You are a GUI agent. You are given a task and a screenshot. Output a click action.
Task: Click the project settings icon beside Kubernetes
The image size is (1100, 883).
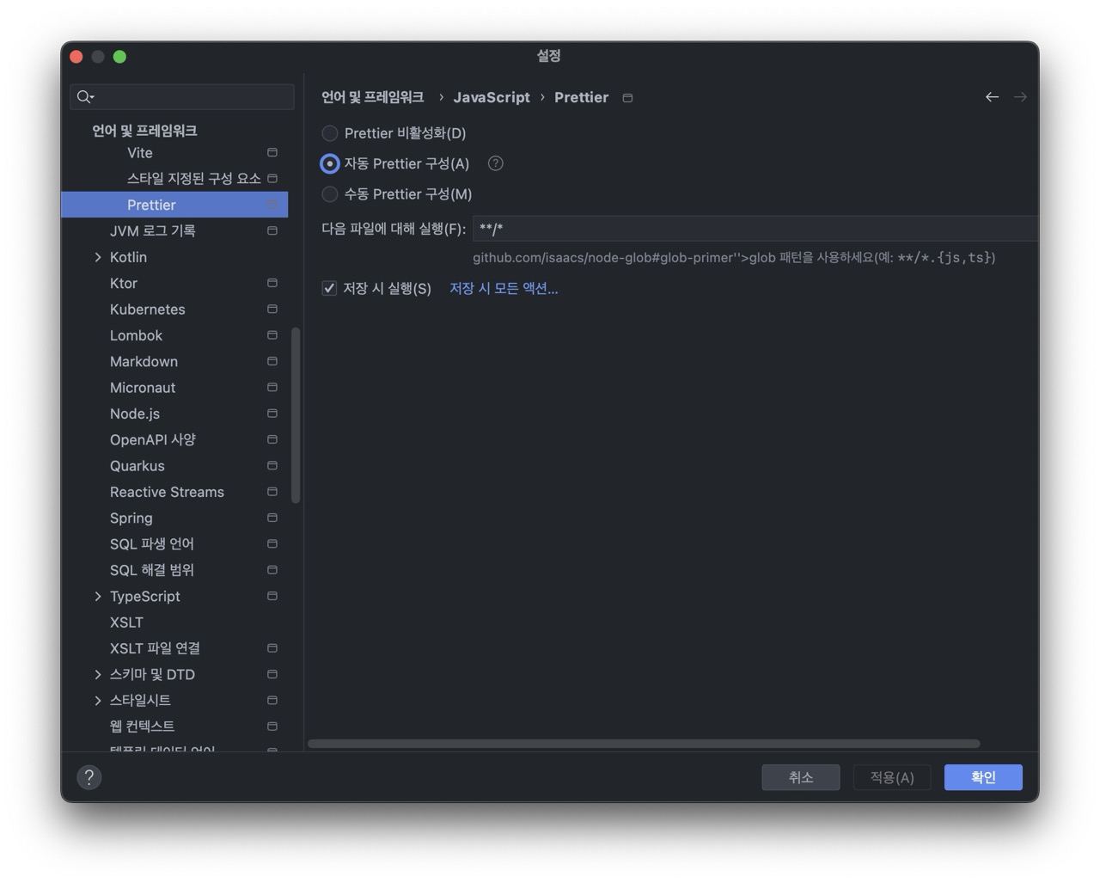272,310
